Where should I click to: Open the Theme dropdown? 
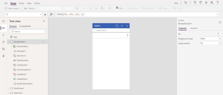click(30, 8)
